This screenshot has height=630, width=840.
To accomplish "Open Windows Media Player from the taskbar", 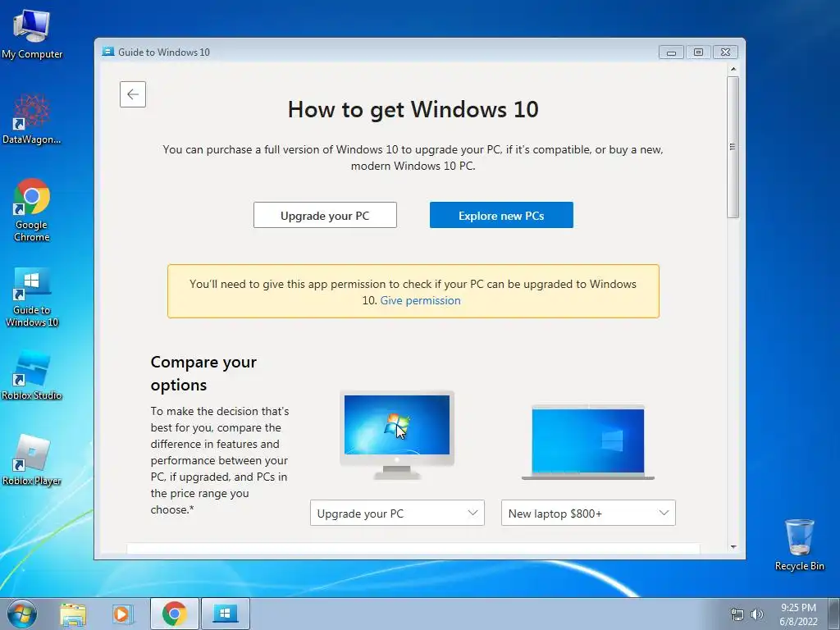I will [122, 614].
